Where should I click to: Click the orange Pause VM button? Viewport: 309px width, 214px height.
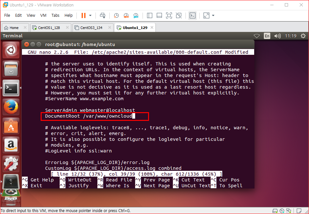click(84, 15)
